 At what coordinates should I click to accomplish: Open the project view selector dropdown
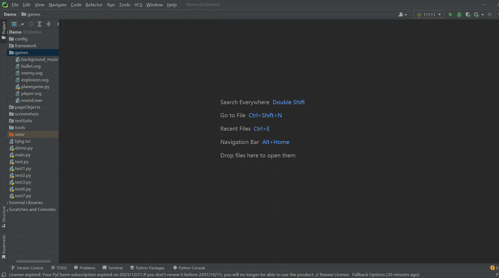tap(18, 24)
